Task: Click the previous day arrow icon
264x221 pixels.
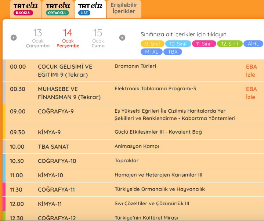Action: (14, 37)
